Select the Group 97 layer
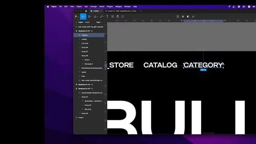Viewport: 256px width, 144px height. tap(89, 52)
